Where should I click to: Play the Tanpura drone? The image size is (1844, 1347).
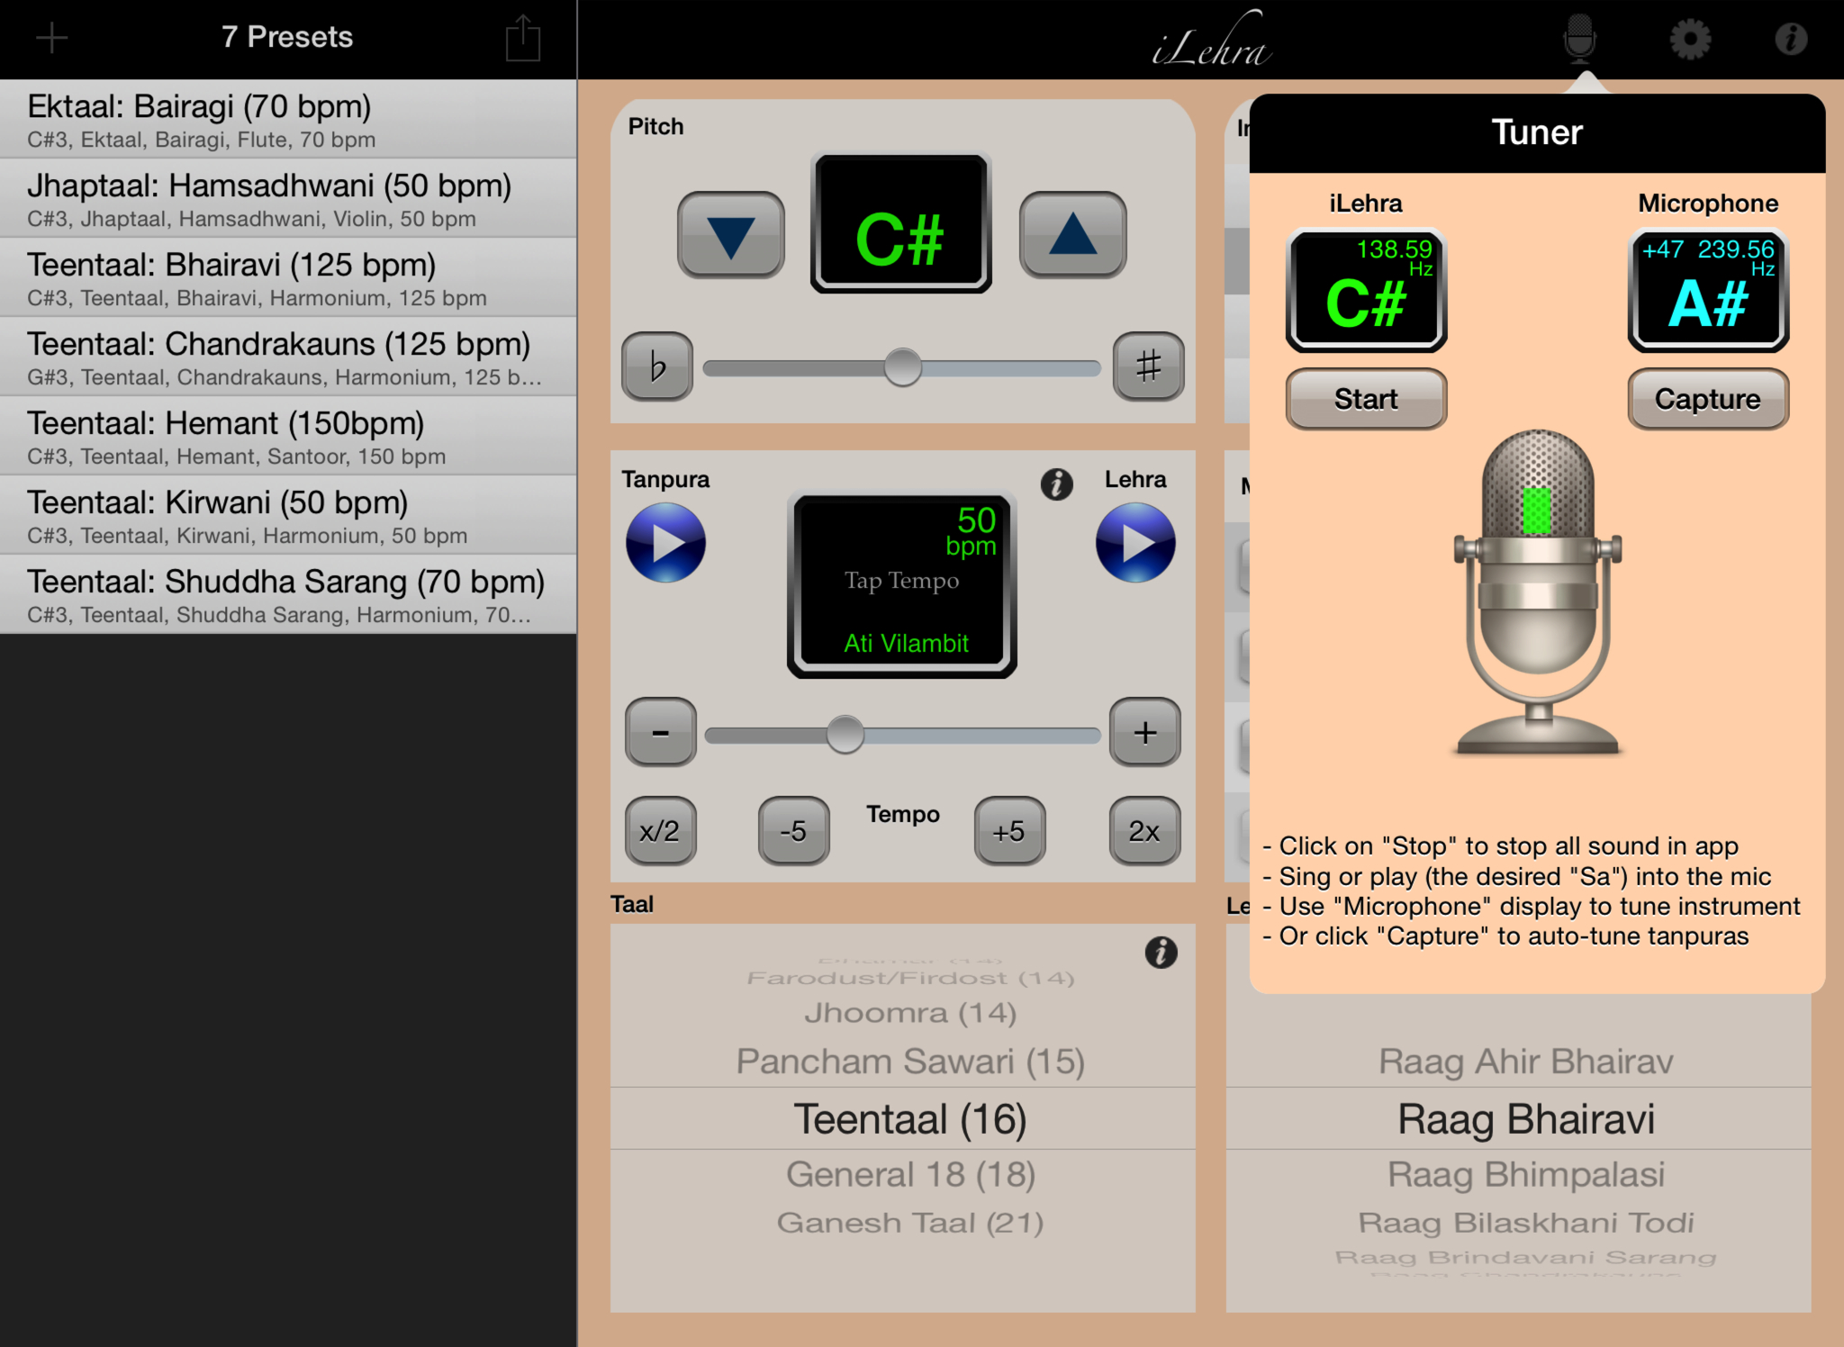[665, 543]
